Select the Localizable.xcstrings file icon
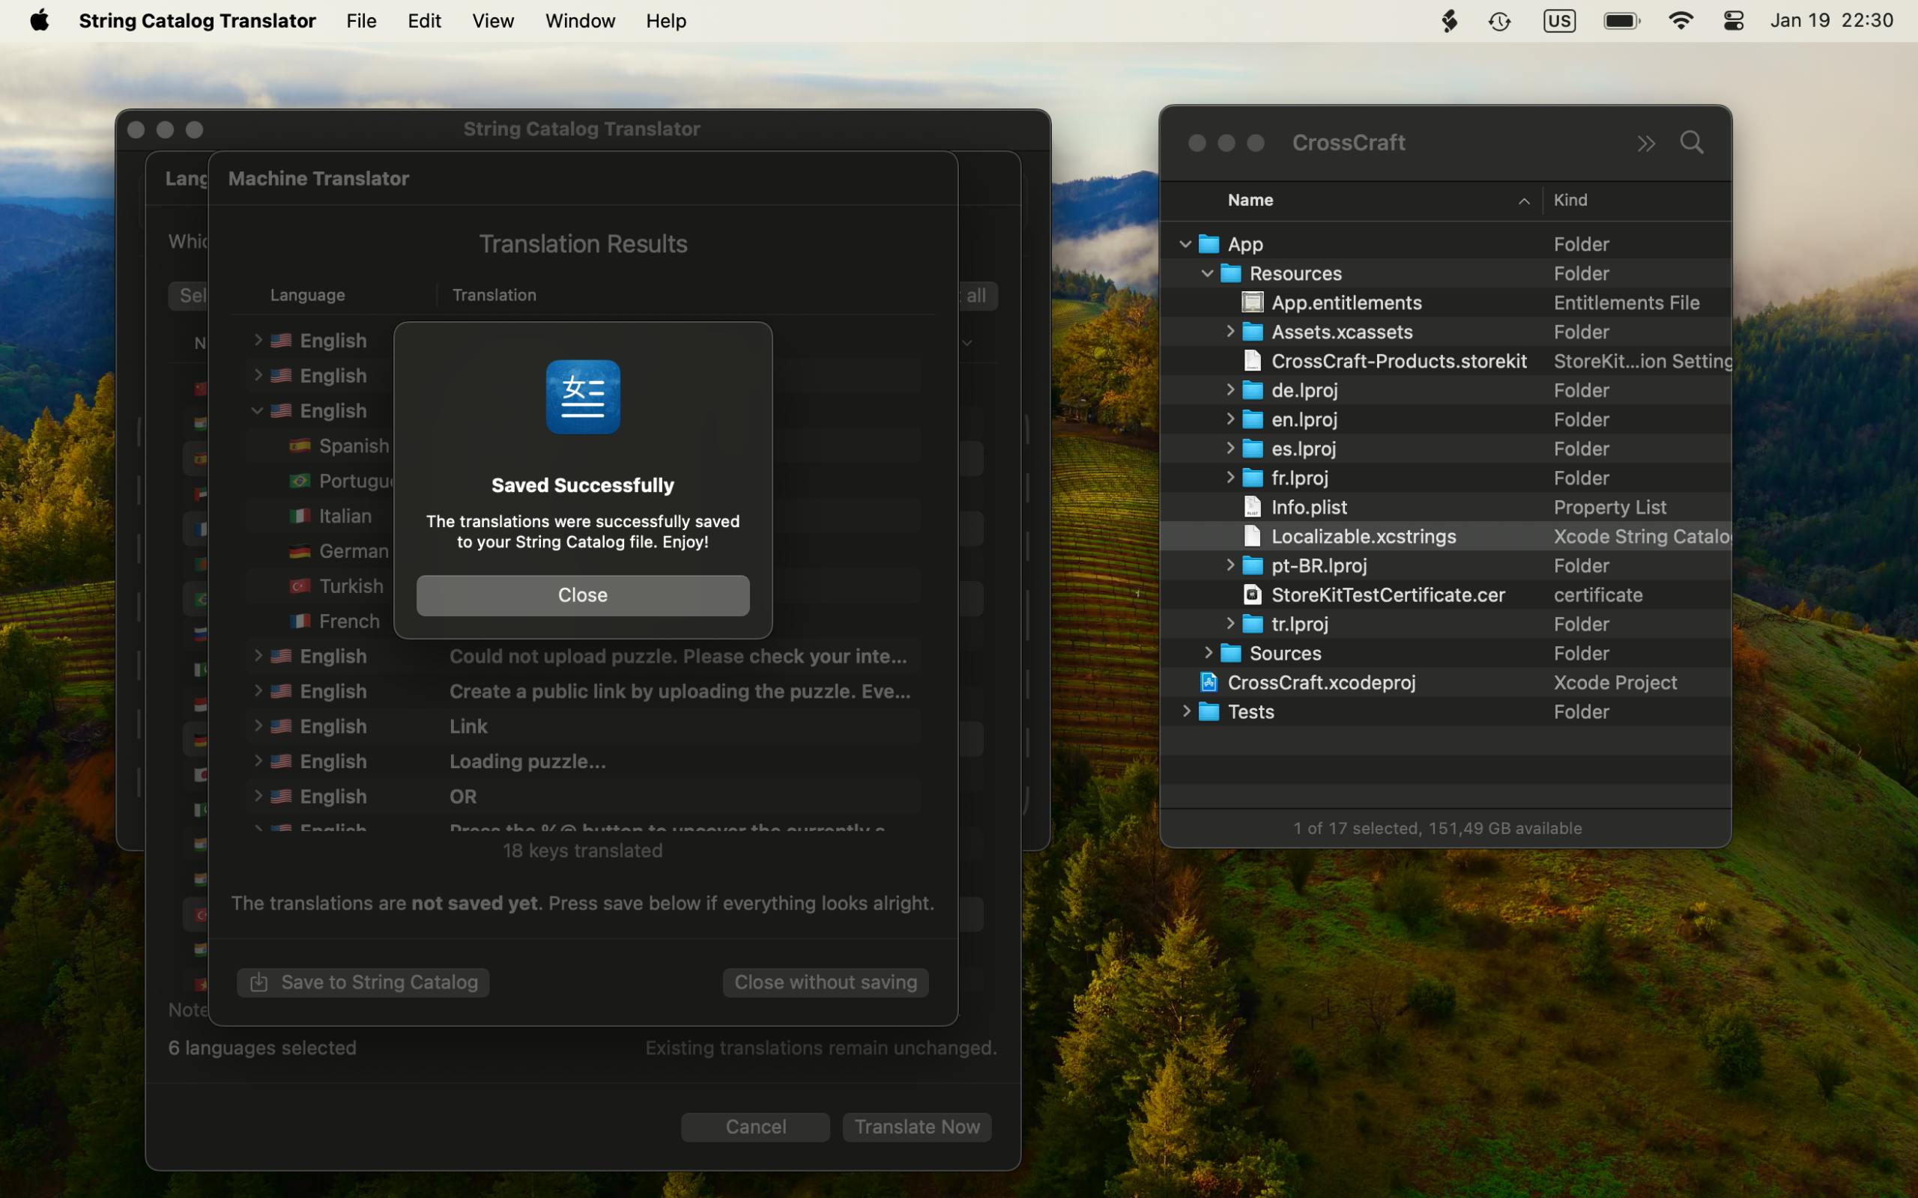1918x1198 pixels. point(1252,536)
